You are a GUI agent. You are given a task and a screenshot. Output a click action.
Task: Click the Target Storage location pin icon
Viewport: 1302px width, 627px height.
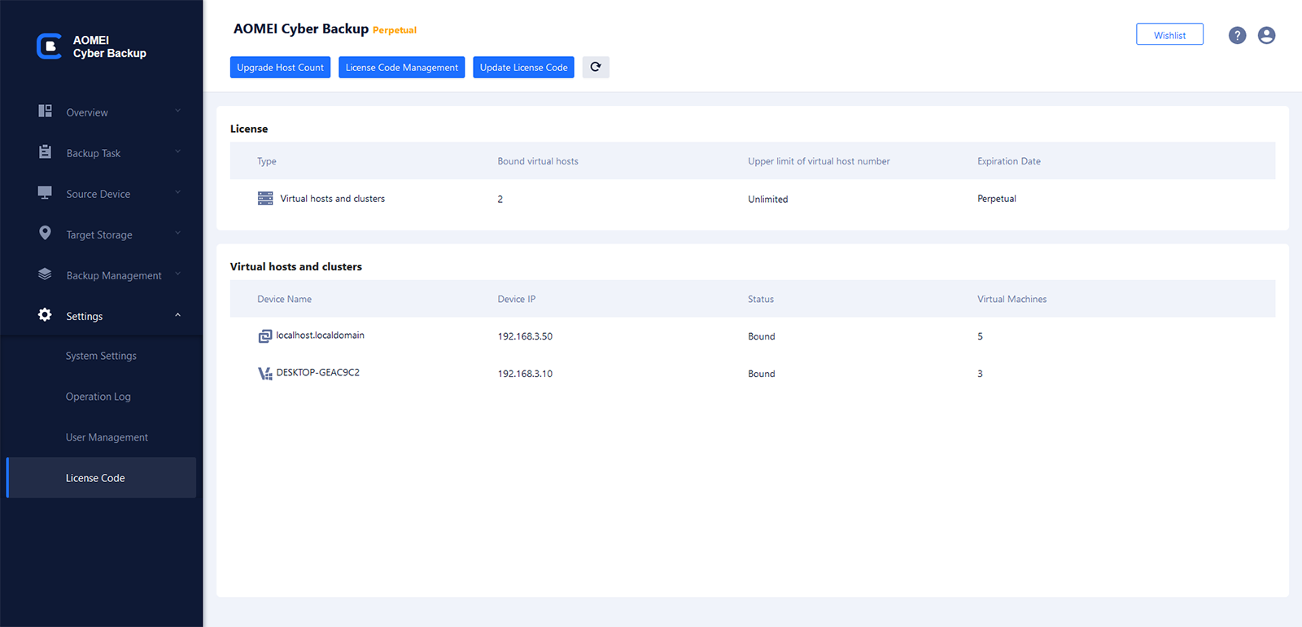click(46, 234)
